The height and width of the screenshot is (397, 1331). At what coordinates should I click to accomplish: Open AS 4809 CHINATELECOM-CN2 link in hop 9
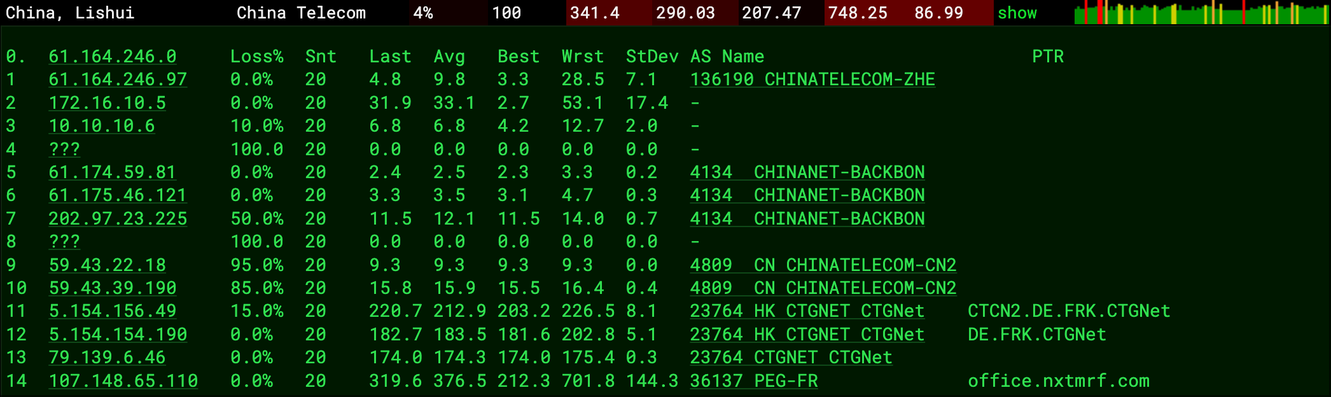click(x=823, y=265)
